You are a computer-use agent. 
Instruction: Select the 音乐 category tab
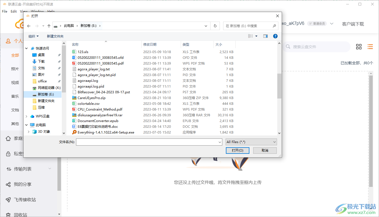click(x=15, y=96)
